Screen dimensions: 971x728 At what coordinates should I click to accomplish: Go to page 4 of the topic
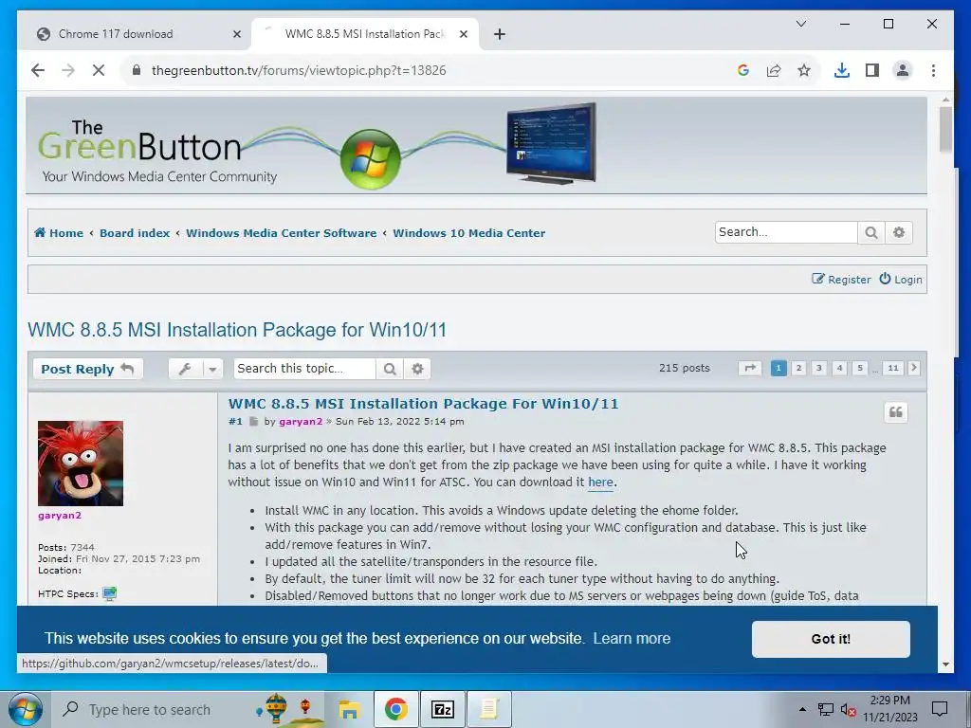840,369
